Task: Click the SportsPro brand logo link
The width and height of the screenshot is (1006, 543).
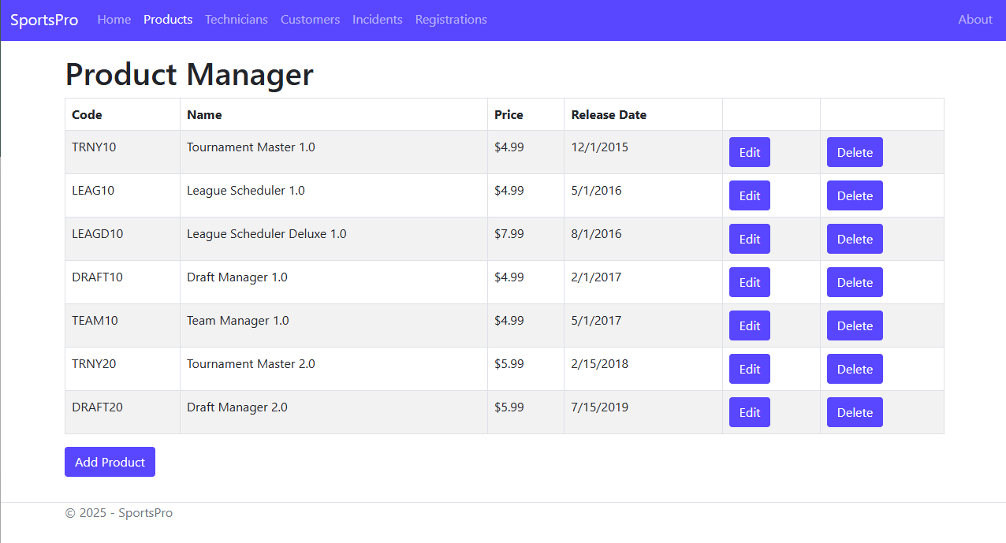Action: click(x=44, y=20)
